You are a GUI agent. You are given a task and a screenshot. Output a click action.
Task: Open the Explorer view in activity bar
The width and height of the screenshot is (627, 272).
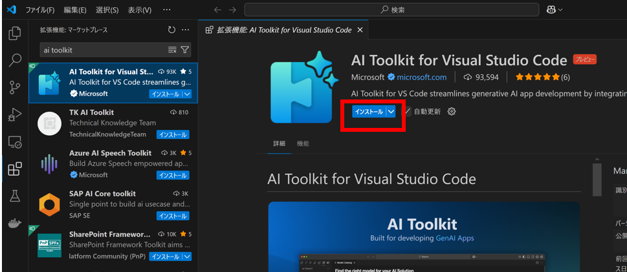(15, 33)
